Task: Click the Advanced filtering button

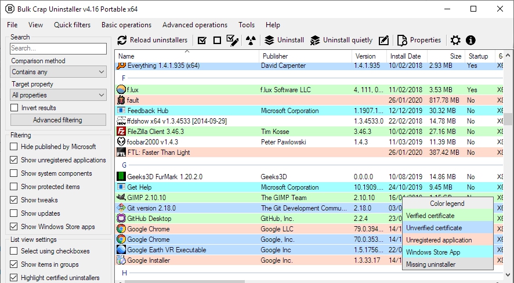Action: click(58, 120)
